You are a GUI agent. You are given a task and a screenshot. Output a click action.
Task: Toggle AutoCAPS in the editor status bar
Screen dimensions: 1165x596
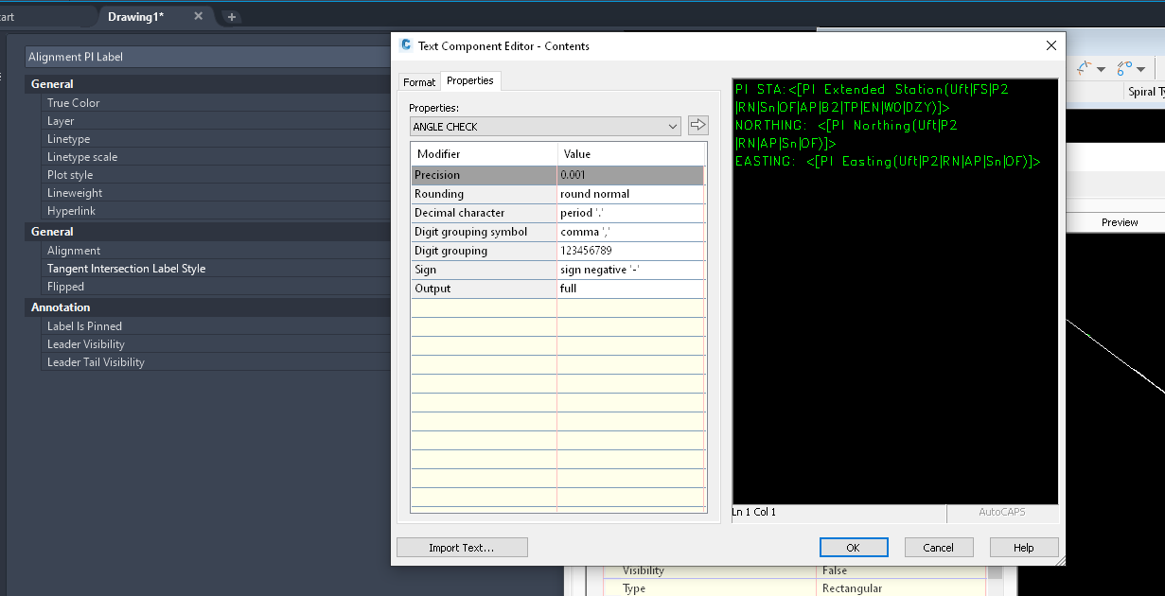1003,512
